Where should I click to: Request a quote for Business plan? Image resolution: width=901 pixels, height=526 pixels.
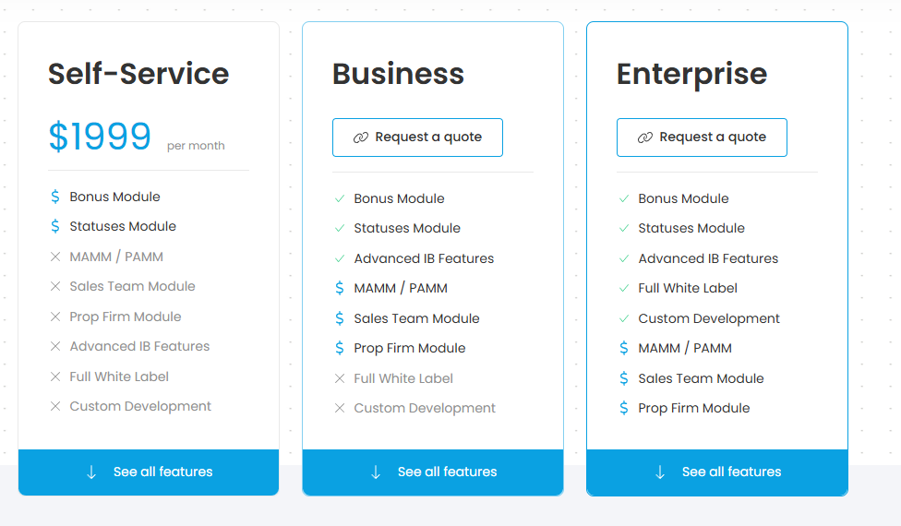pyautogui.click(x=418, y=137)
